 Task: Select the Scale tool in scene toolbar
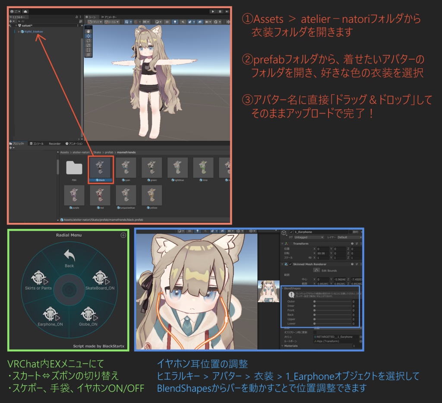[88, 45]
